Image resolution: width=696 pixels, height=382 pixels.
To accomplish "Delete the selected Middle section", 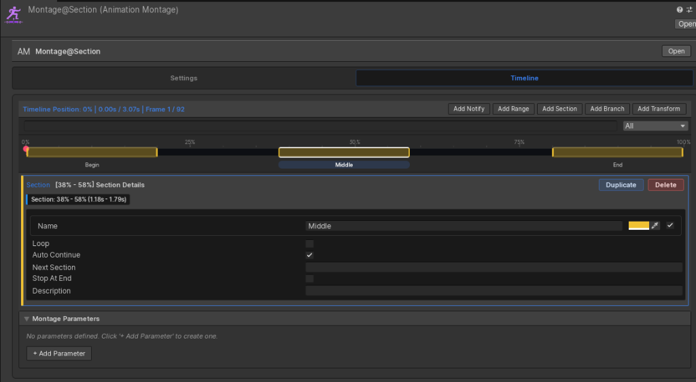I will pos(665,185).
